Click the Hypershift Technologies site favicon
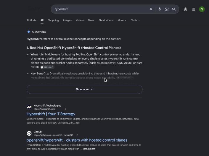This screenshot has height=156, width=209. (x=29, y=107)
